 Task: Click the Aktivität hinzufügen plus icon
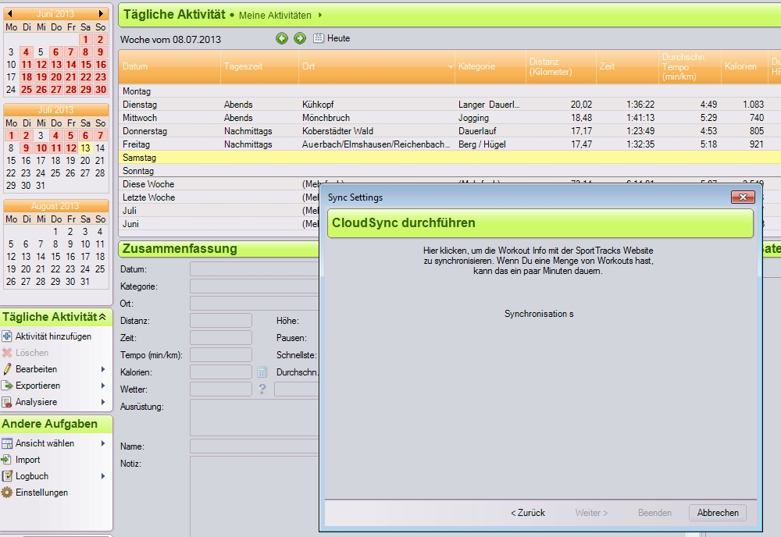pos(7,336)
